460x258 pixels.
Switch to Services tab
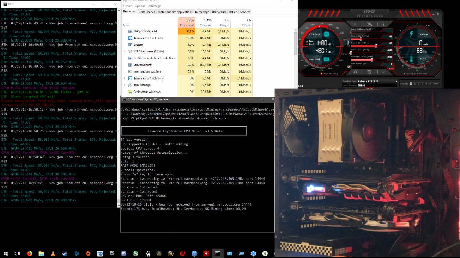(x=245, y=12)
